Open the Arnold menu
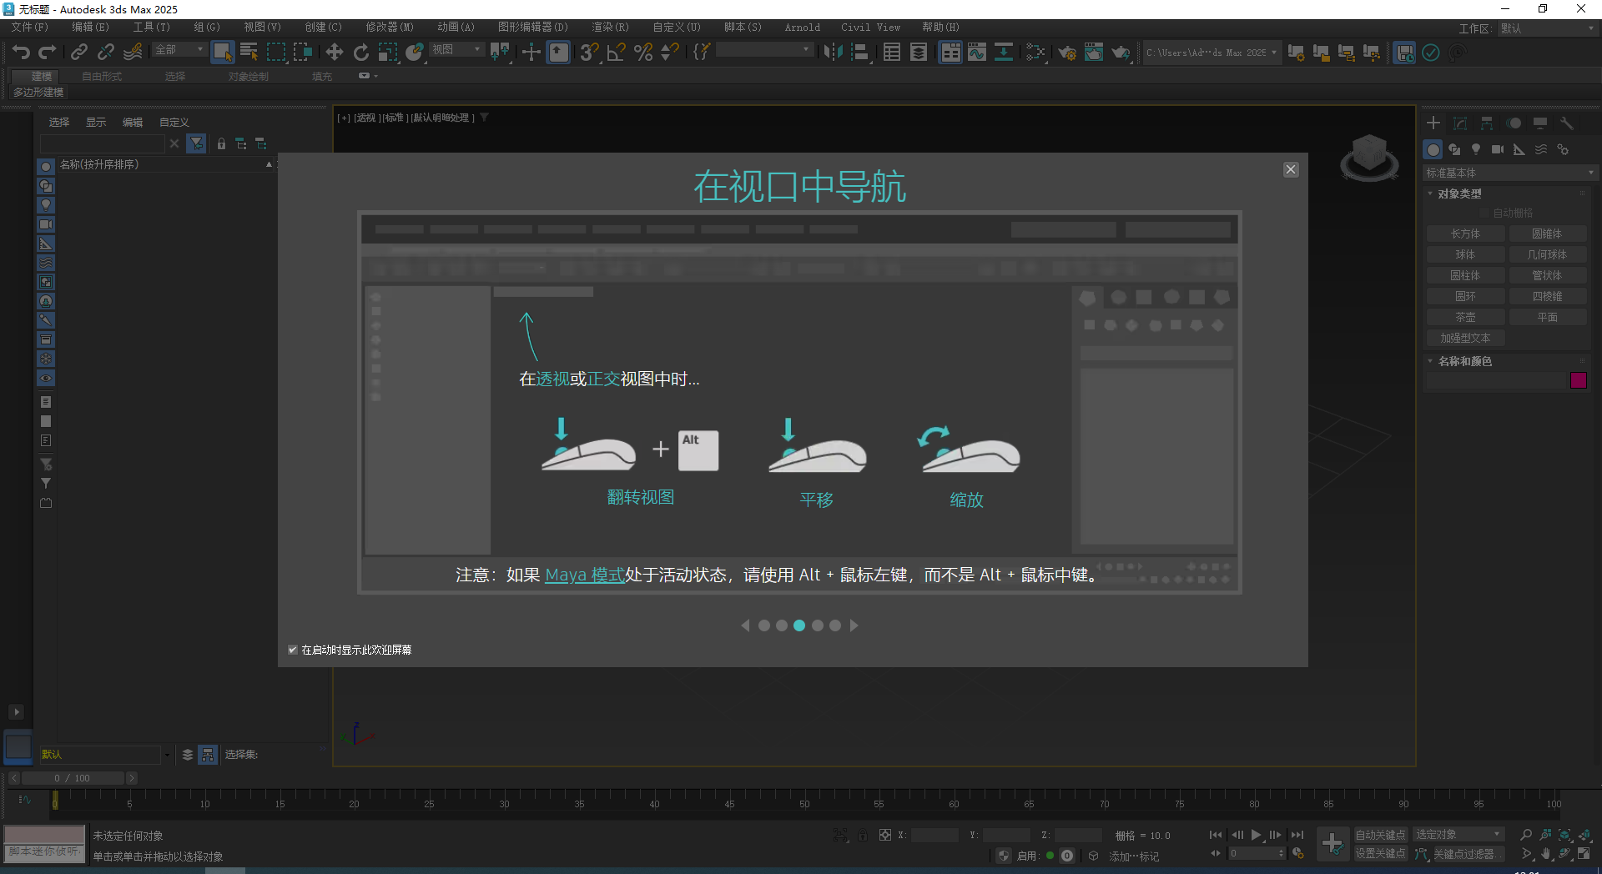The height and width of the screenshot is (874, 1602). click(x=802, y=28)
